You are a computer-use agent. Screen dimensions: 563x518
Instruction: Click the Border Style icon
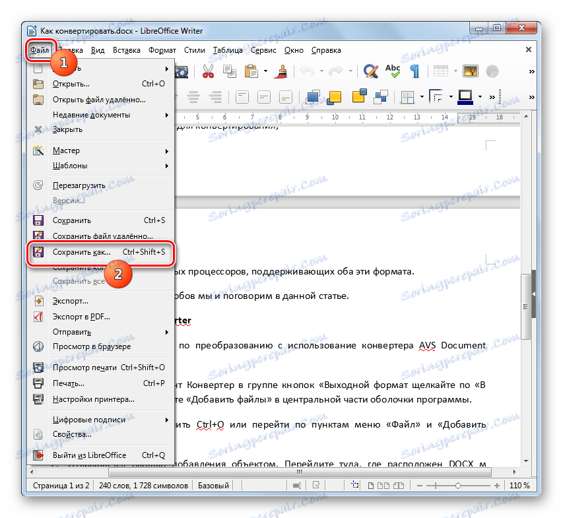(436, 96)
